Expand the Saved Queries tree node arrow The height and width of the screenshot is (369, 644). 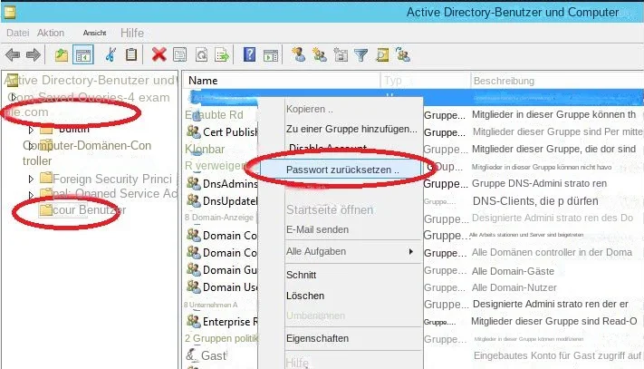pyautogui.click(x=14, y=97)
